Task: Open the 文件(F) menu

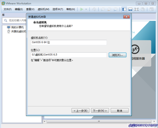Action: coord(8,9)
